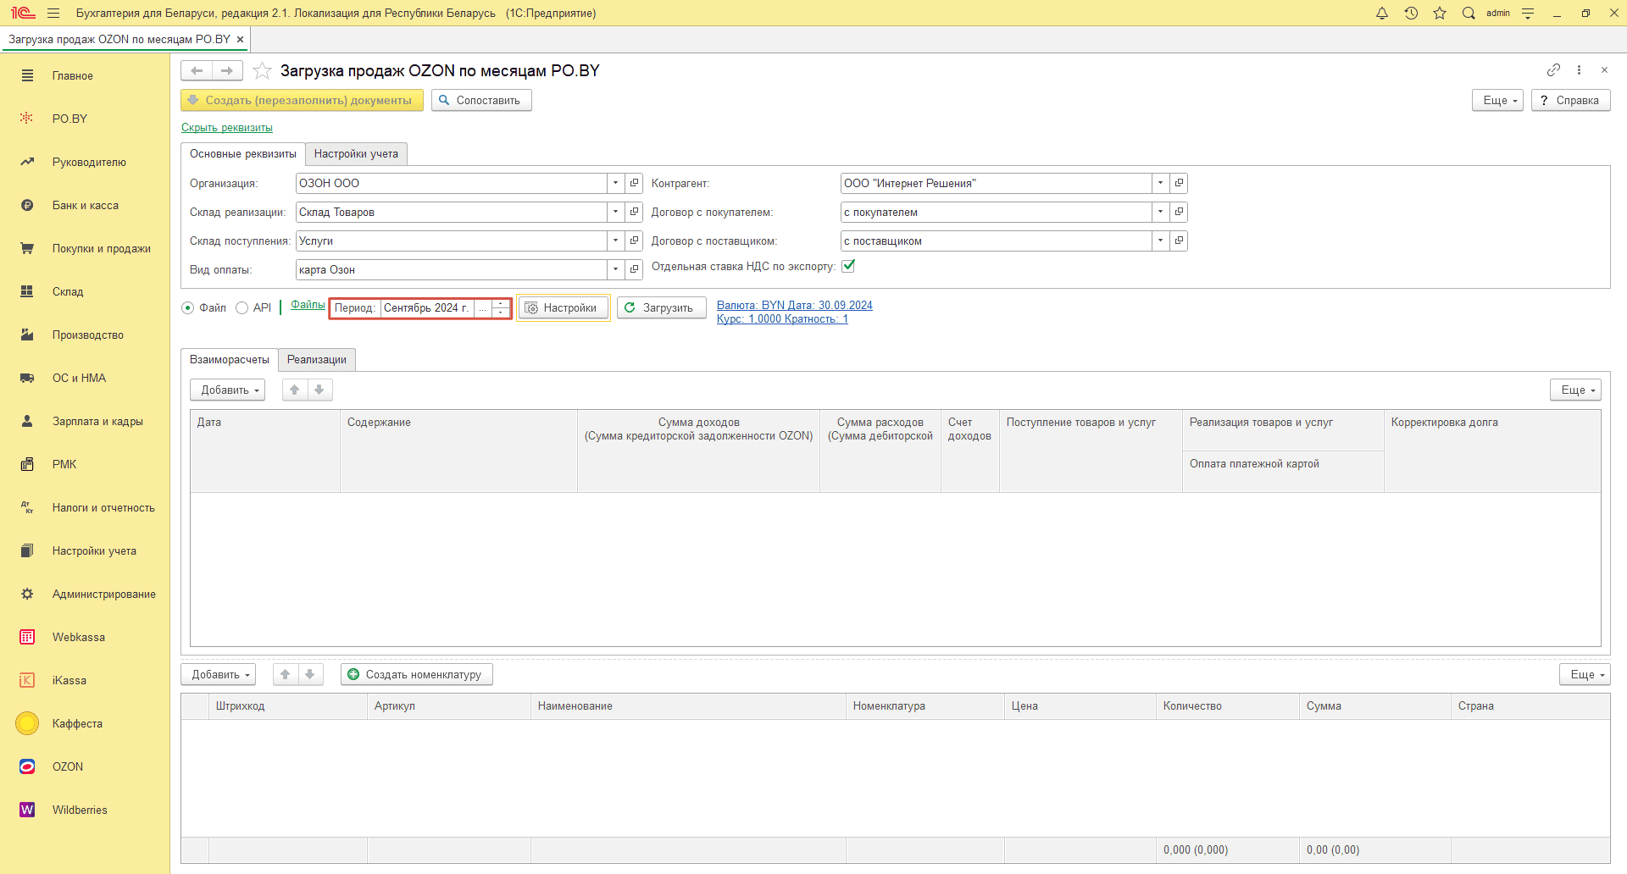Expand Договор с поставщиком dropdown
Image resolution: width=1627 pixels, height=874 pixels.
click(1161, 241)
